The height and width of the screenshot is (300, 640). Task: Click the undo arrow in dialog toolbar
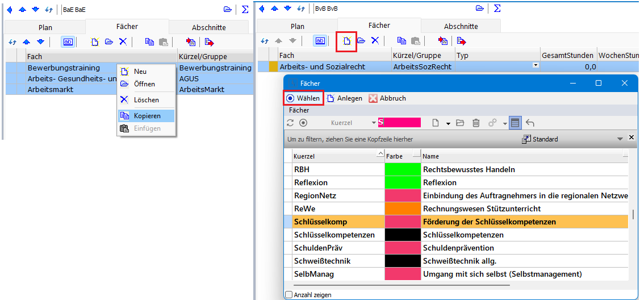click(530, 123)
